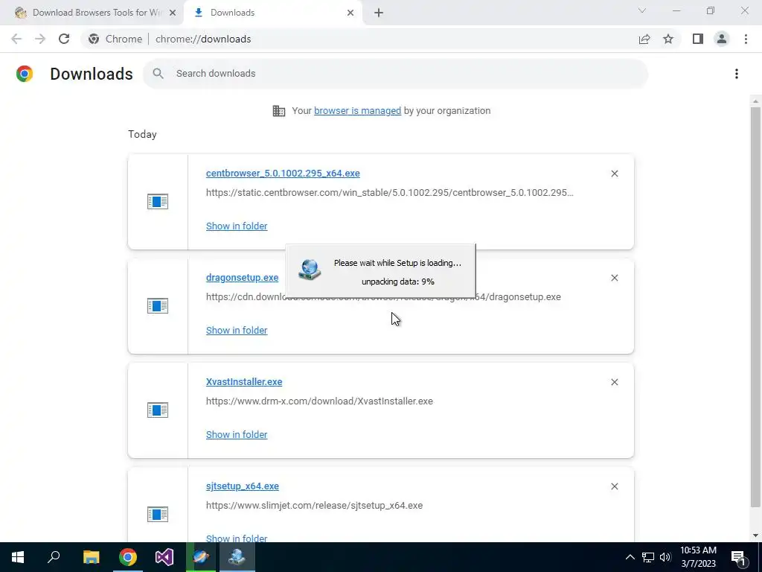
Task: Open XvastInstaller.exe download link
Action: point(244,382)
